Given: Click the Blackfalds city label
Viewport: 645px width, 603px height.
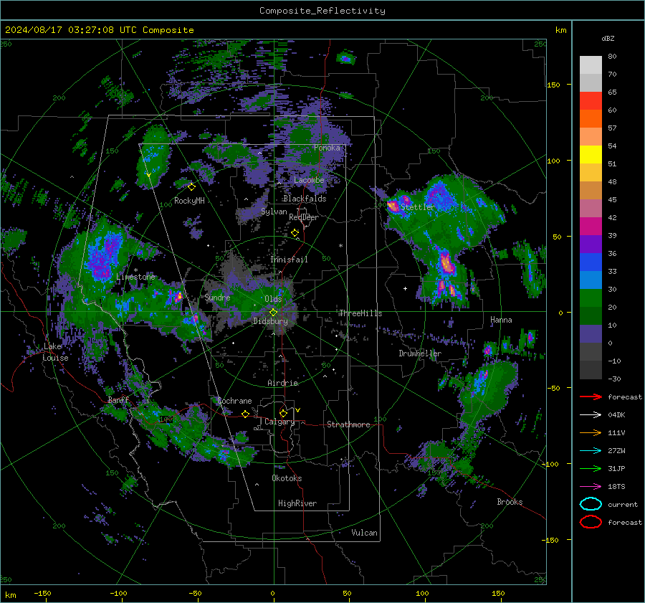Looking at the screenshot, I should coord(305,199).
